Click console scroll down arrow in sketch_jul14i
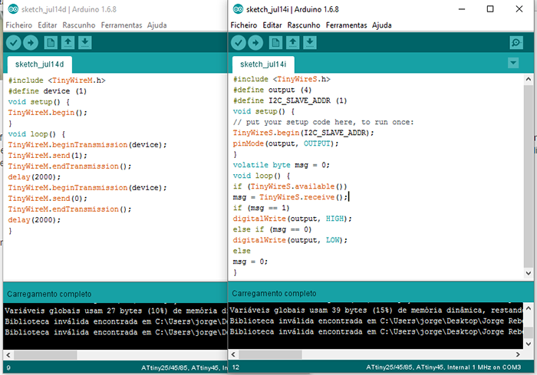The height and width of the screenshot is (375, 537). coord(529,344)
